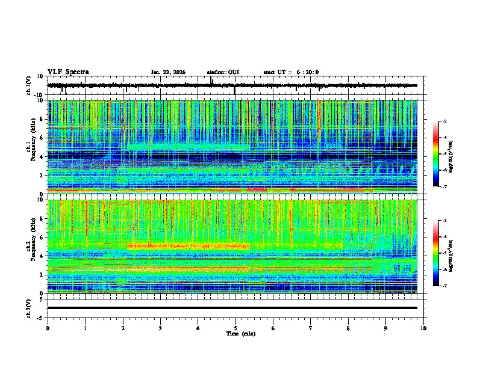The image size is (477, 368).
Task: Click the log(PSD) label beside ch.2 colorbar
Action: (451, 256)
